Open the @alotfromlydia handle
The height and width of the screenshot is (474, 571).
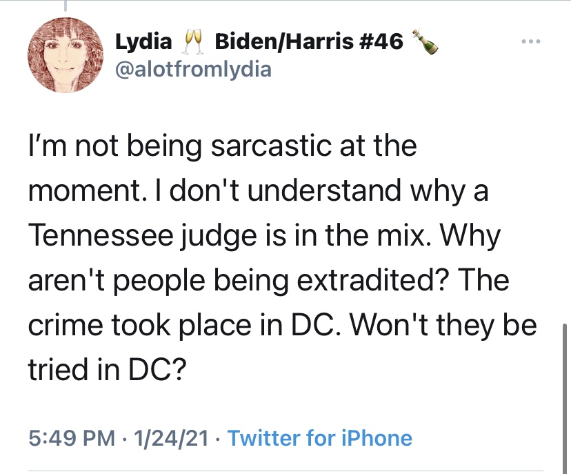[x=193, y=70]
